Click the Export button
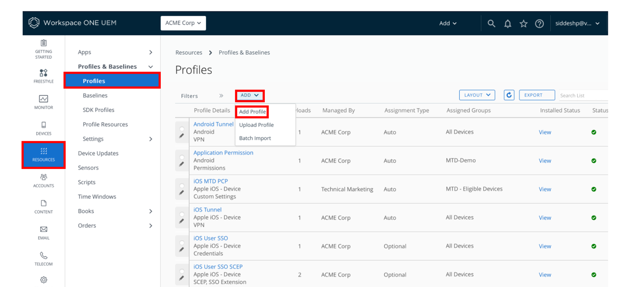The width and height of the screenshot is (625, 287). (537, 95)
